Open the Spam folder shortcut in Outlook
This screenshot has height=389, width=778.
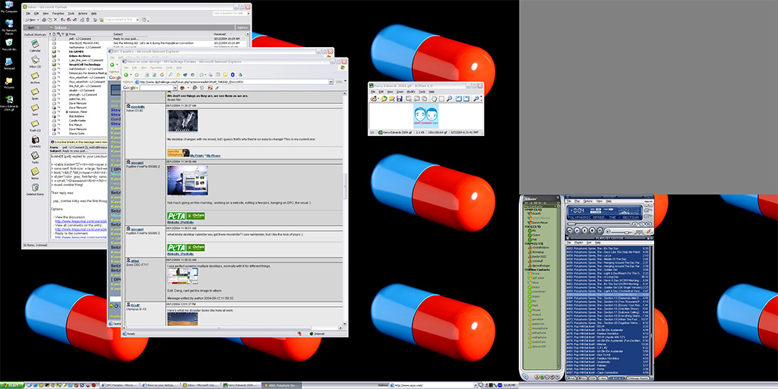35,93
